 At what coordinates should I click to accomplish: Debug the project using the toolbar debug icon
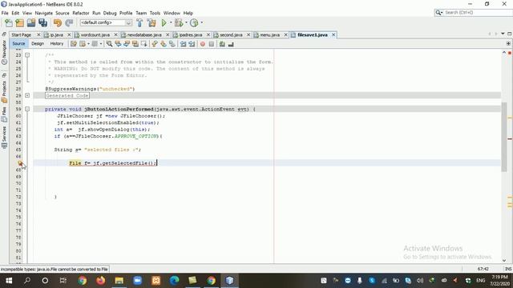(x=179, y=23)
